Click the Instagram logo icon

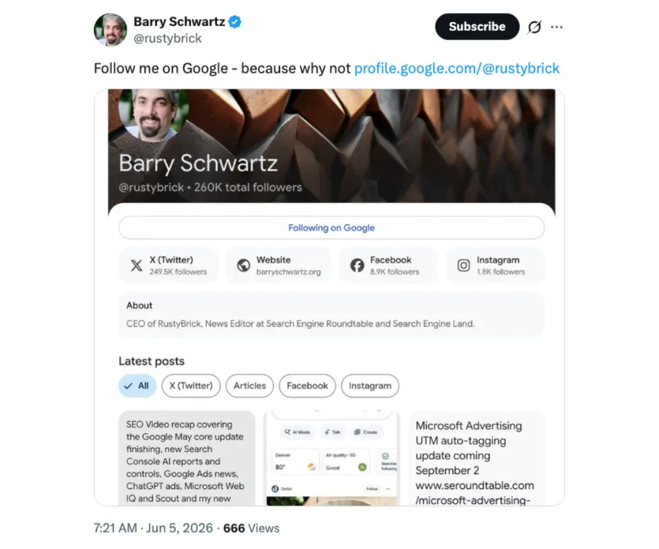(463, 265)
